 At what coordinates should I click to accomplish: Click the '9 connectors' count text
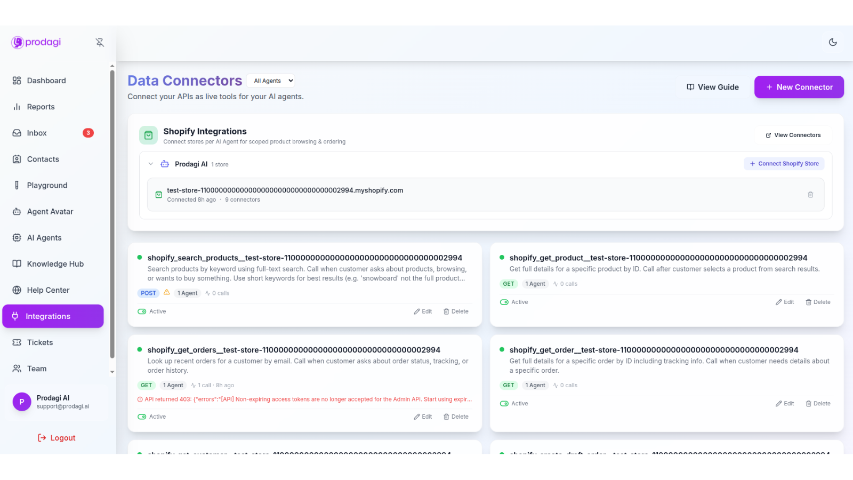pyautogui.click(x=243, y=199)
